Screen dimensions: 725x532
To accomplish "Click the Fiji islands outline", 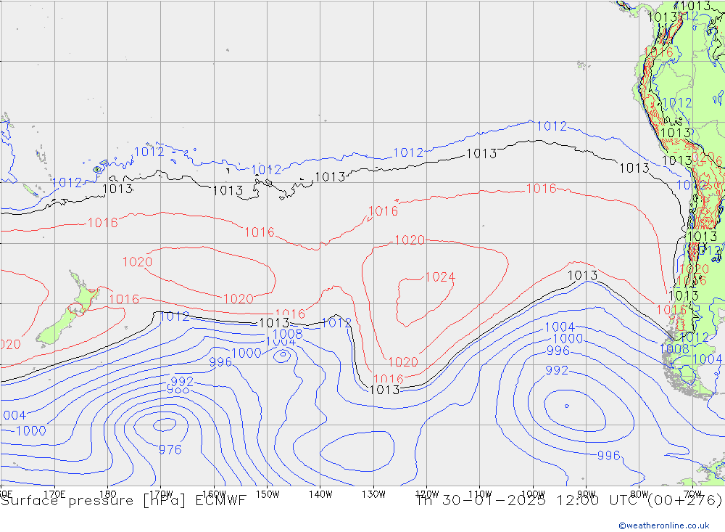I will click(x=97, y=168).
